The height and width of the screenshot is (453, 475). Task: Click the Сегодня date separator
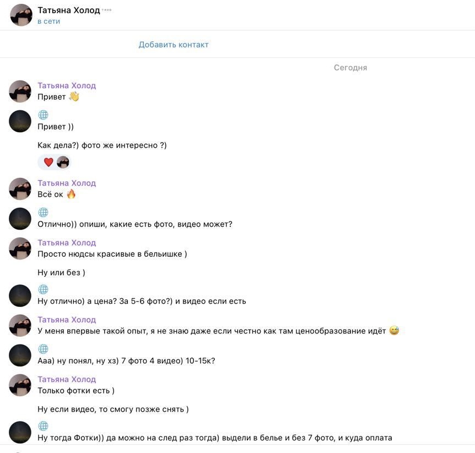pos(350,68)
